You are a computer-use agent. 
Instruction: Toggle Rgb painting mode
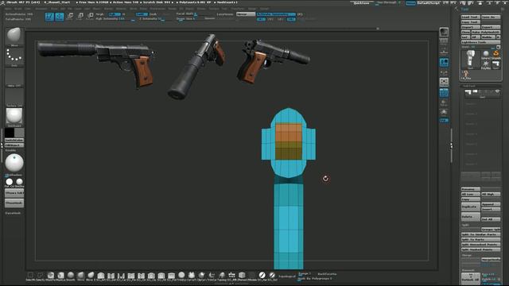tap(115, 14)
